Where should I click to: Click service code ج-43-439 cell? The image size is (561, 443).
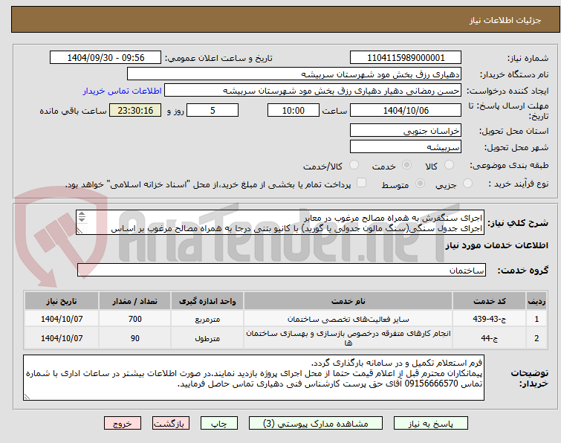click(489, 319)
